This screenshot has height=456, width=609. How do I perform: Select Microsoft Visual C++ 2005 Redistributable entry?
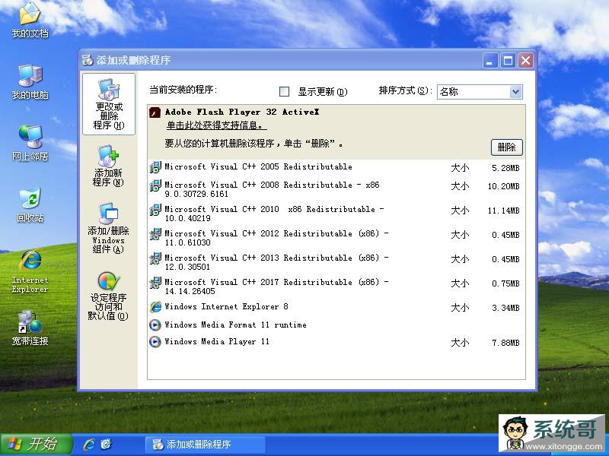pos(336,167)
